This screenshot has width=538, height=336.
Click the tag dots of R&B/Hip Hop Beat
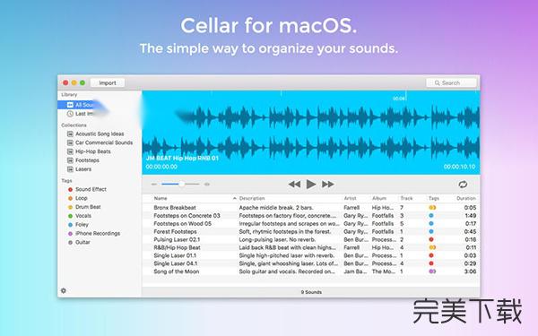(432, 247)
